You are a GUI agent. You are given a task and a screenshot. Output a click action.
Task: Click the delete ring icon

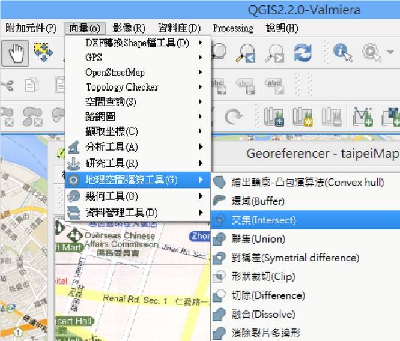tap(7, 117)
